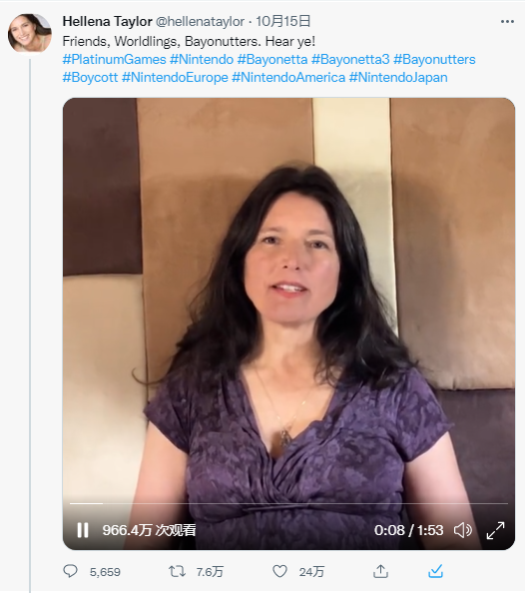Open the #NintendoJapan hashtag
The image size is (525, 593).
coord(398,78)
